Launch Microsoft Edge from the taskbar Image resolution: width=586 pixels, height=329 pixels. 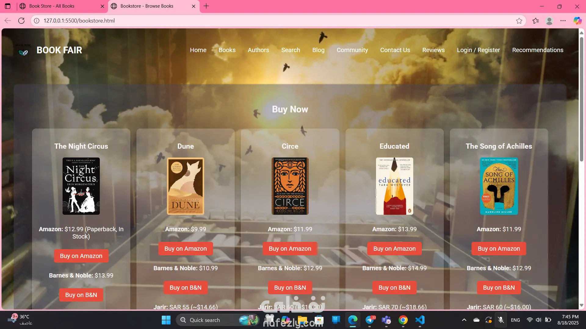click(353, 320)
